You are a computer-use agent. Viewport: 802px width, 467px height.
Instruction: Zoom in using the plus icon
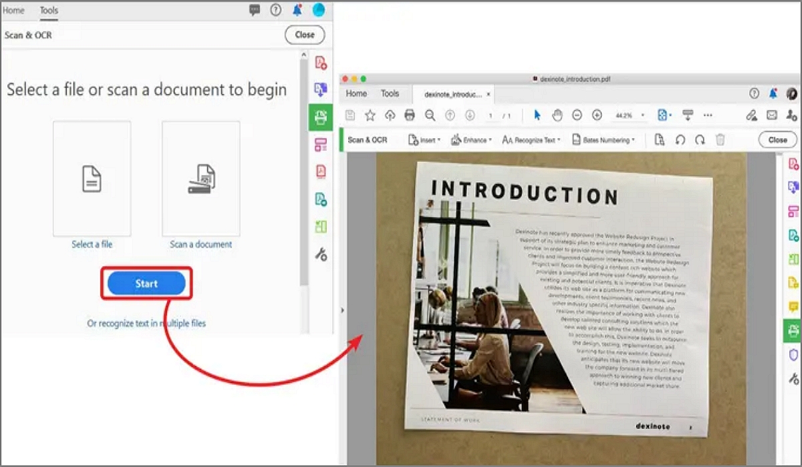(x=598, y=115)
